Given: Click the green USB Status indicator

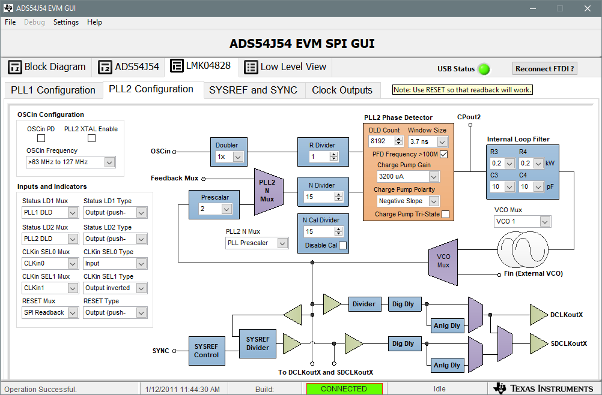Looking at the screenshot, I should pyautogui.click(x=484, y=69).
